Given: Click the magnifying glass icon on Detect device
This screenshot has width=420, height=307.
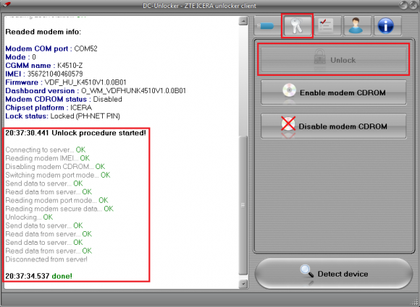Looking at the screenshot, I should pos(307,271).
